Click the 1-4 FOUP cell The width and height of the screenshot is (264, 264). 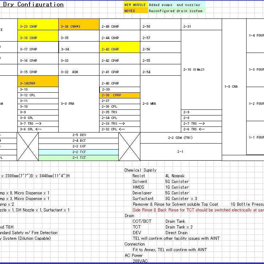point(255,36)
